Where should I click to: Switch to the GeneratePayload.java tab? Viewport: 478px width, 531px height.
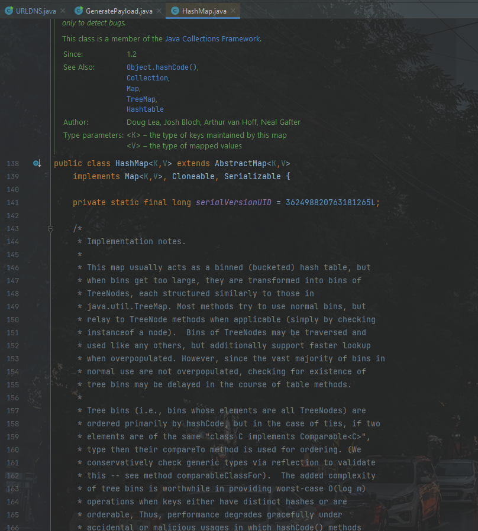(x=118, y=11)
